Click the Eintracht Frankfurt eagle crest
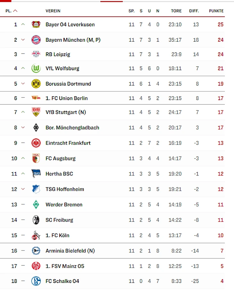Viewport: 234px width, 291px height. 36,143
